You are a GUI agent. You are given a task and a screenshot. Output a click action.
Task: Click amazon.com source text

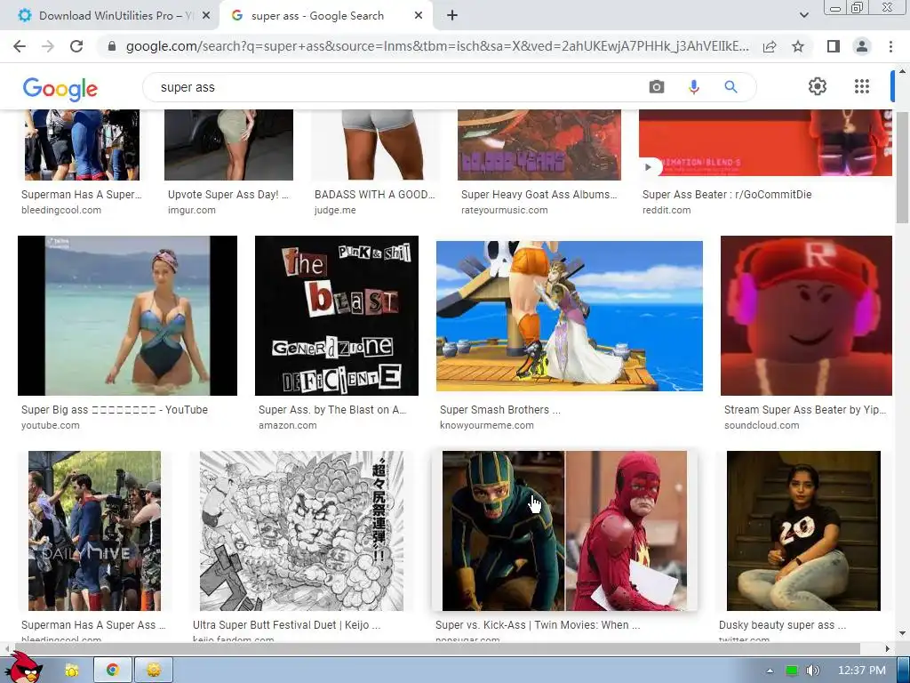(288, 426)
